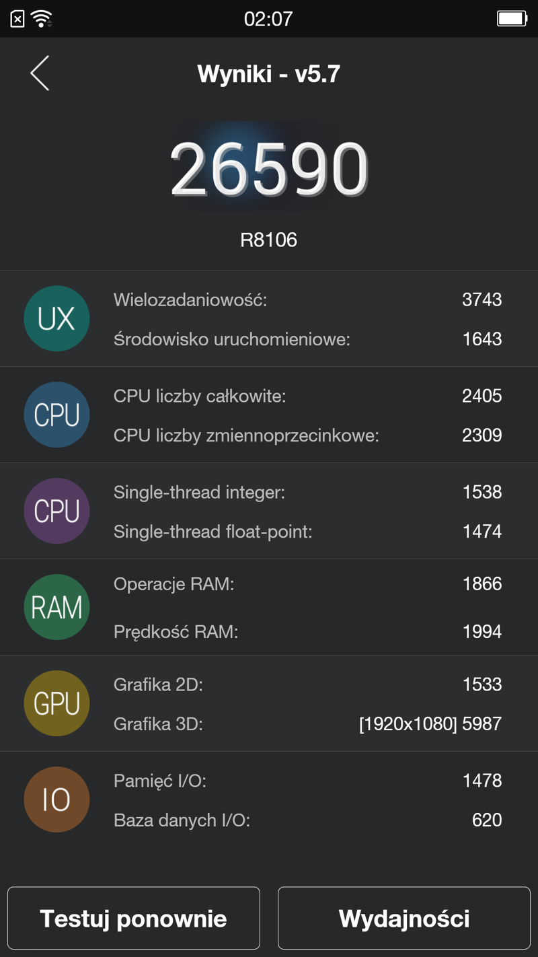This screenshot has width=538, height=957.
Task: Click the purple CPU single-thread icon
Action: [x=56, y=511]
